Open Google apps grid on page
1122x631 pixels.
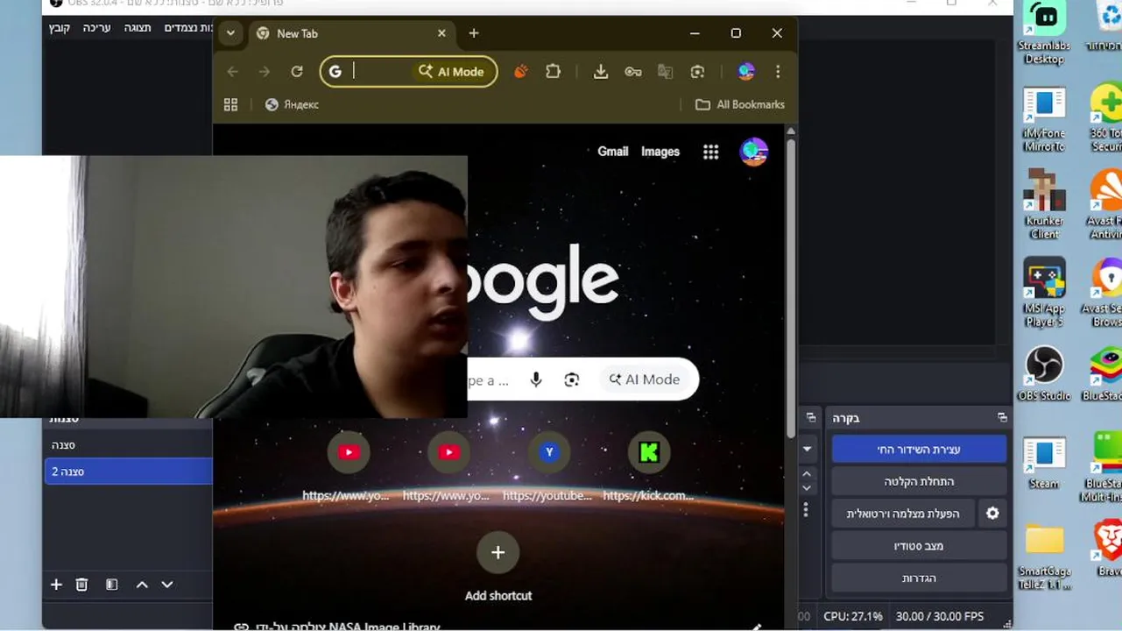click(710, 152)
